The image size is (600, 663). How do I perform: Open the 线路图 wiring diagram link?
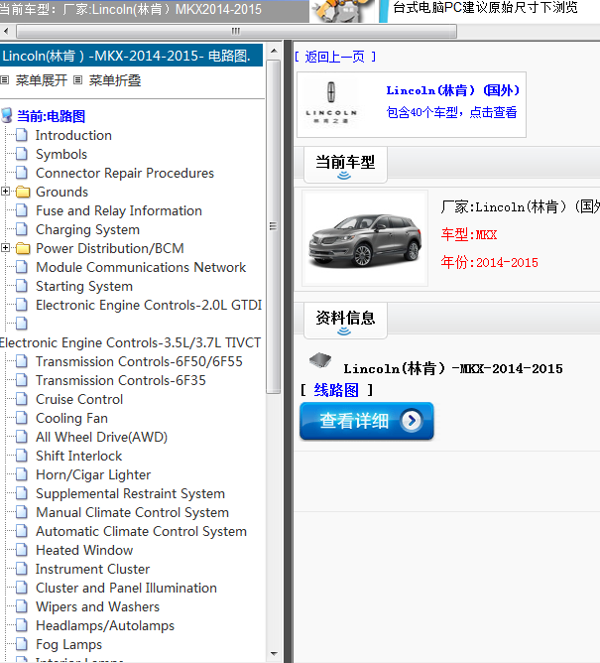coord(336,390)
